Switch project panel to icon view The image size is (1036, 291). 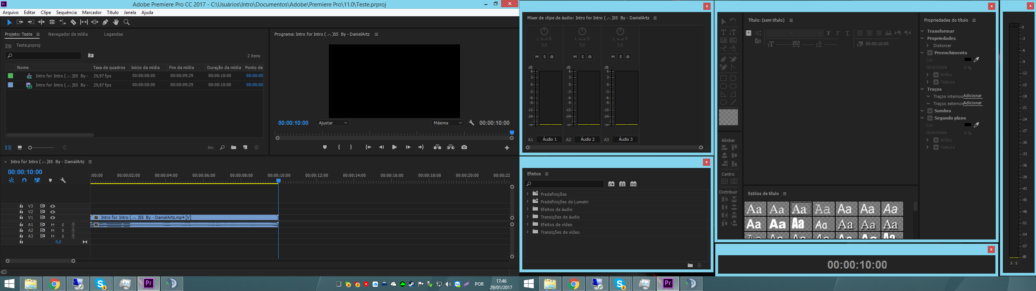pyautogui.click(x=20, y=148)
